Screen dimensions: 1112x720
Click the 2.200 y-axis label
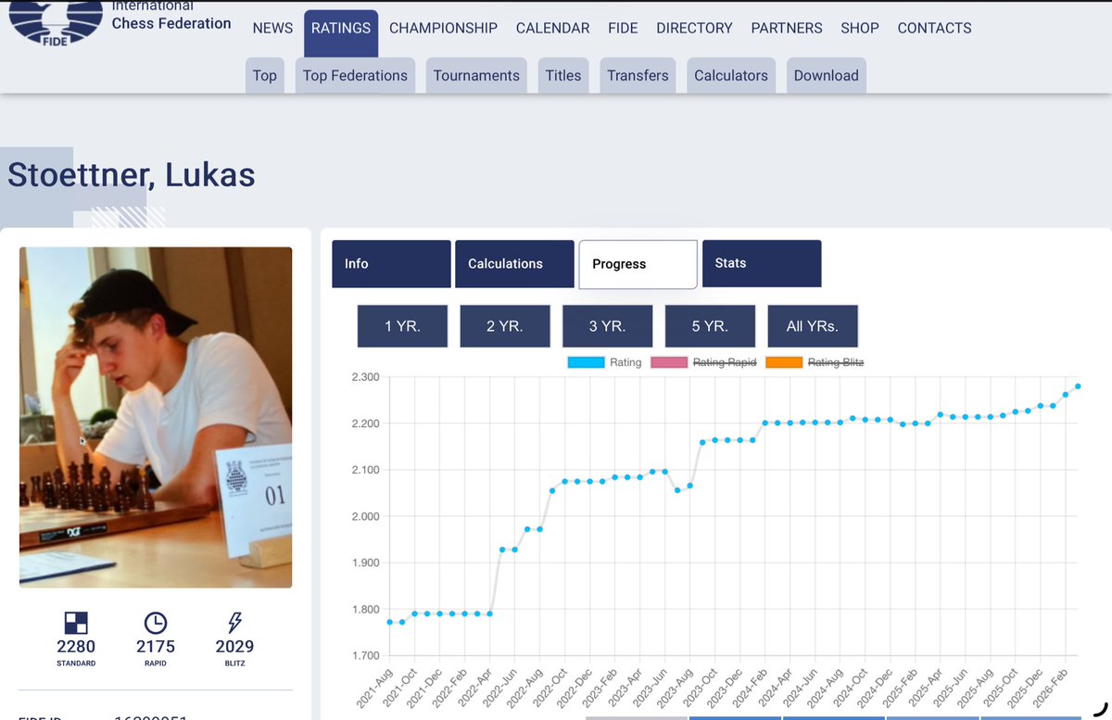(x=365, y=423)
